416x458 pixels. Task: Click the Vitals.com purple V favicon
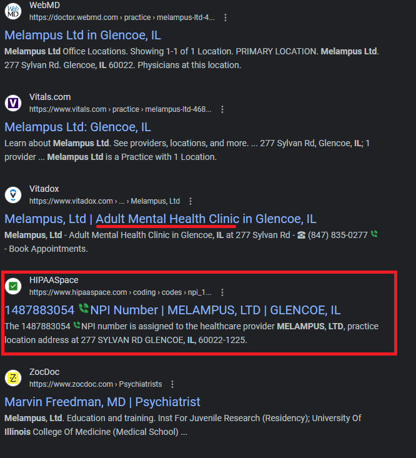coord(13,103)
